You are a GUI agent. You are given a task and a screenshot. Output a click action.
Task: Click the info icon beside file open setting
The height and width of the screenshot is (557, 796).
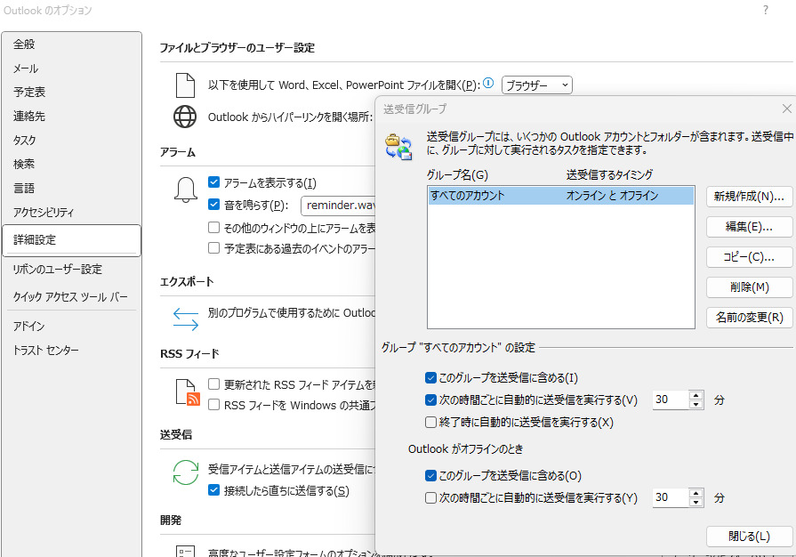488,84
